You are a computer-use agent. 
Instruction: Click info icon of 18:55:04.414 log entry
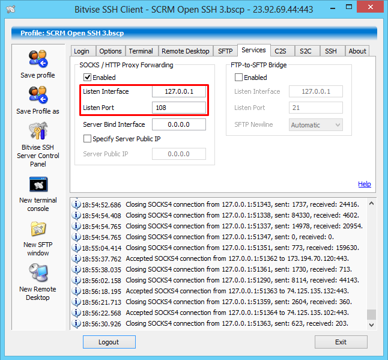(x=76, y=248)
